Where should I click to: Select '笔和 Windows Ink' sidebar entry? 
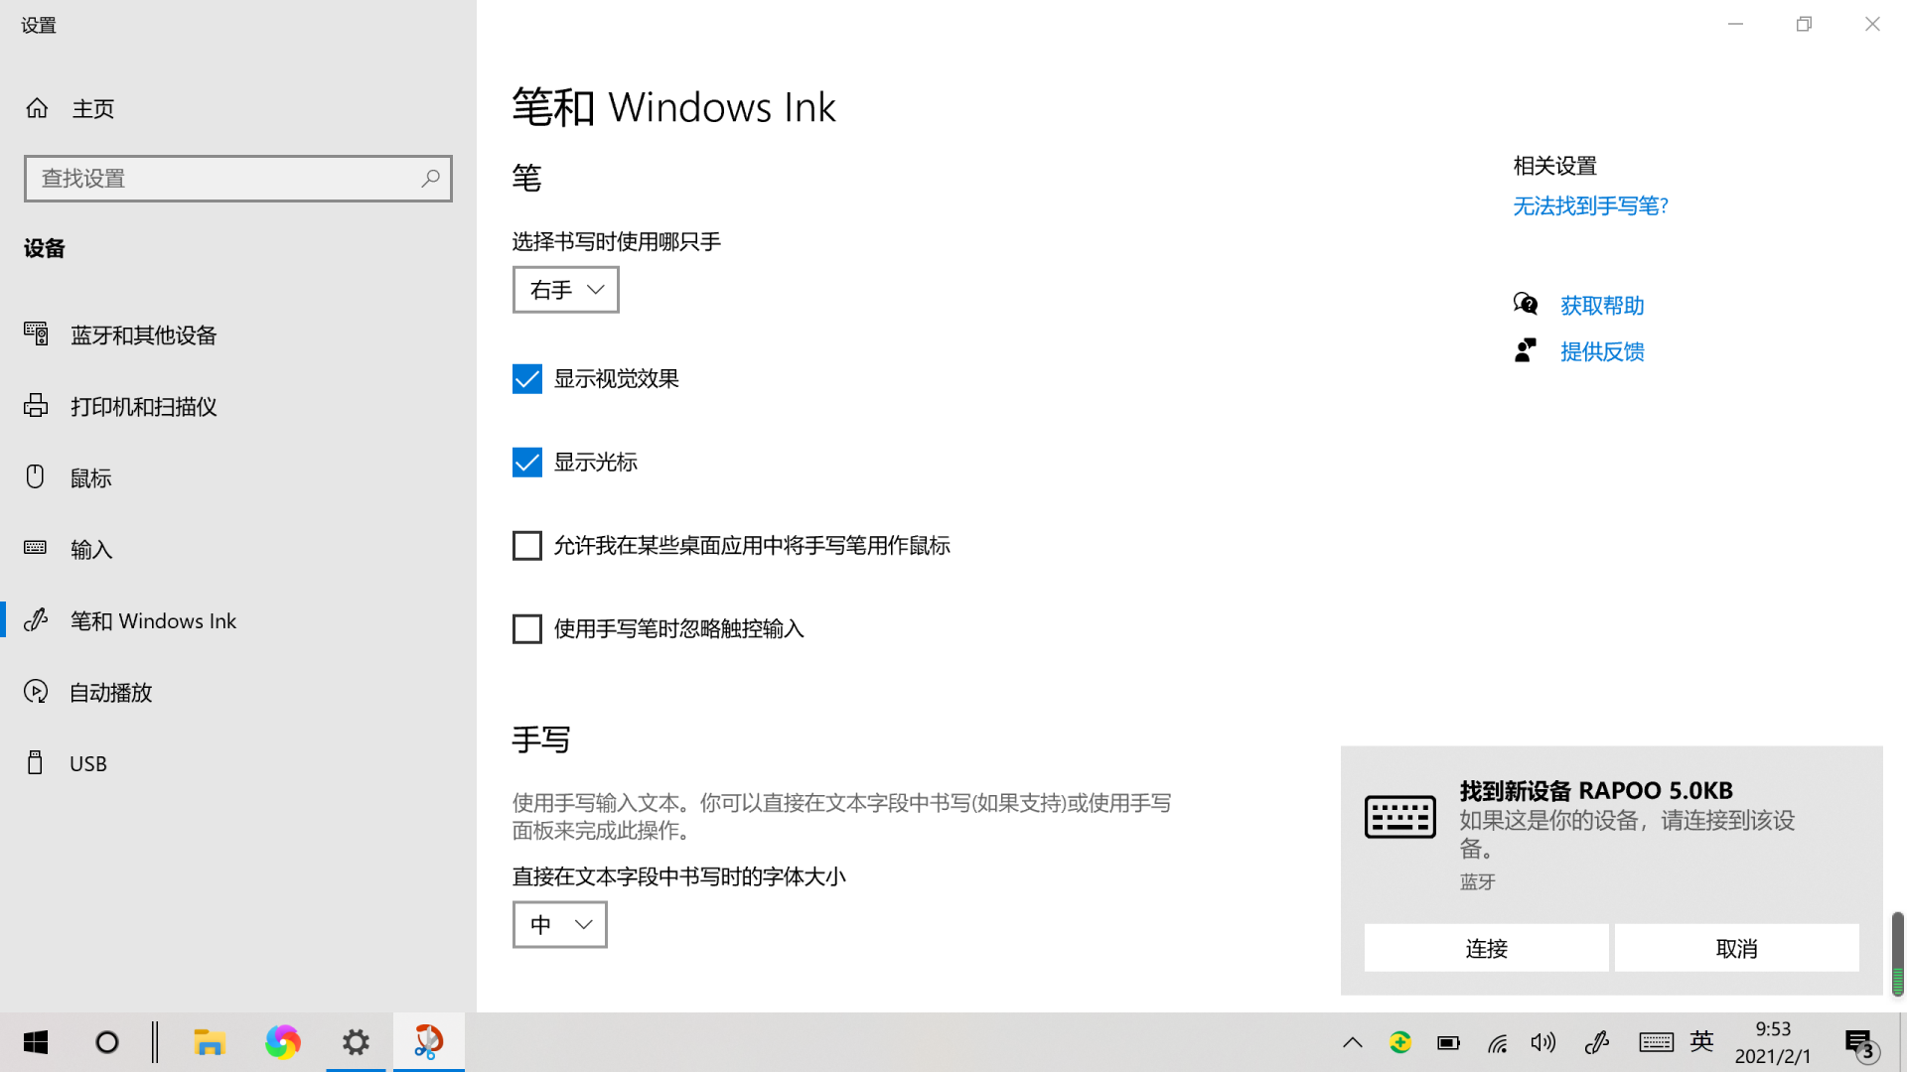point(238,620)
